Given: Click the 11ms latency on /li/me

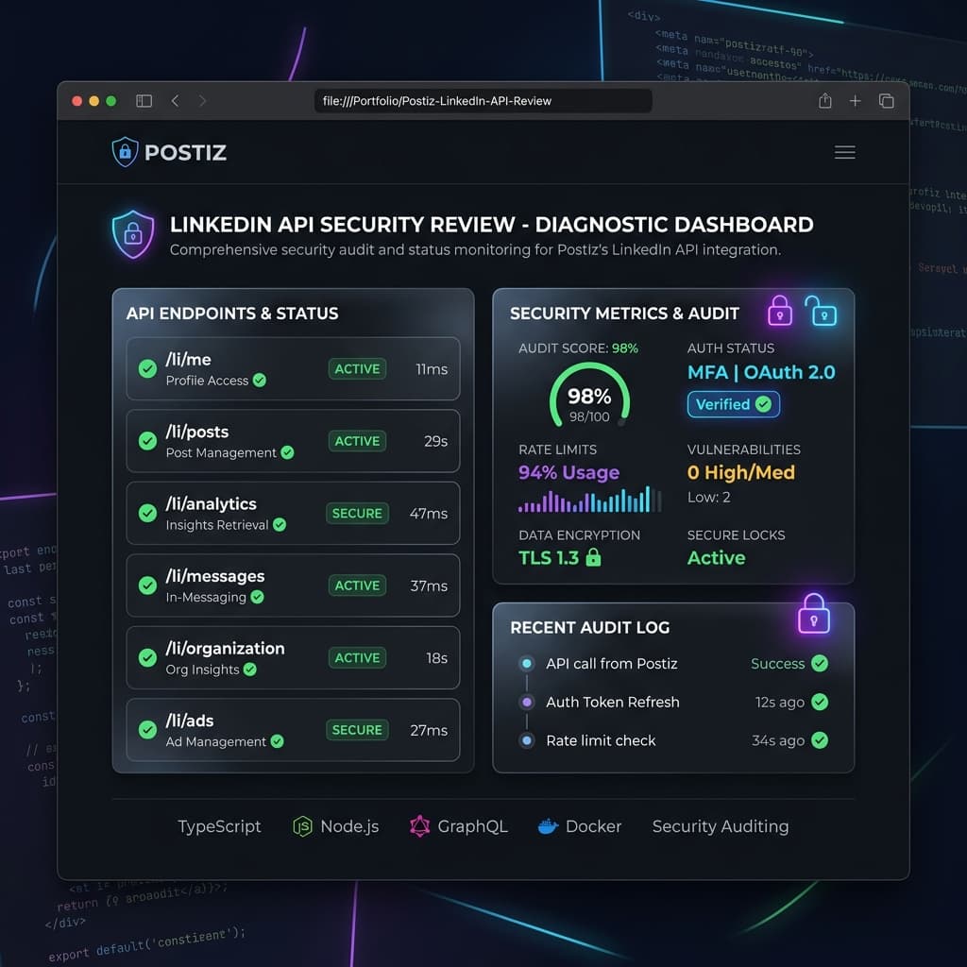Looking at the screenshot, I should pyautogui.click(x=432, y=369).
